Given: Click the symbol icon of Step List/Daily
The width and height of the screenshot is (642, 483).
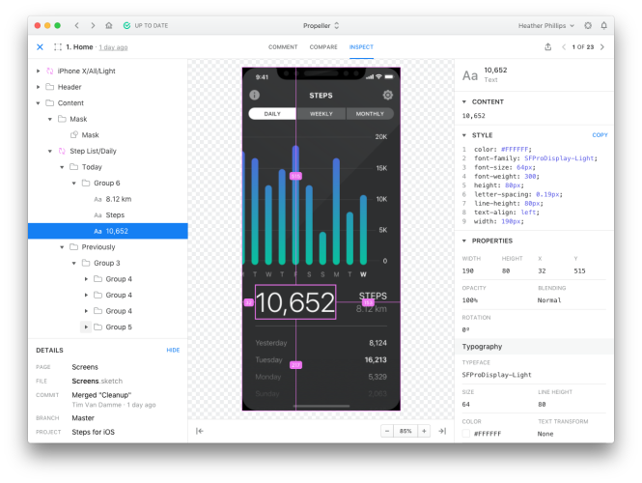Looking at the screenshot, I should coord(62,151).
